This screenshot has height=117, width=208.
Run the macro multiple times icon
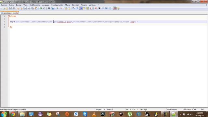click(x=106, y=8)
